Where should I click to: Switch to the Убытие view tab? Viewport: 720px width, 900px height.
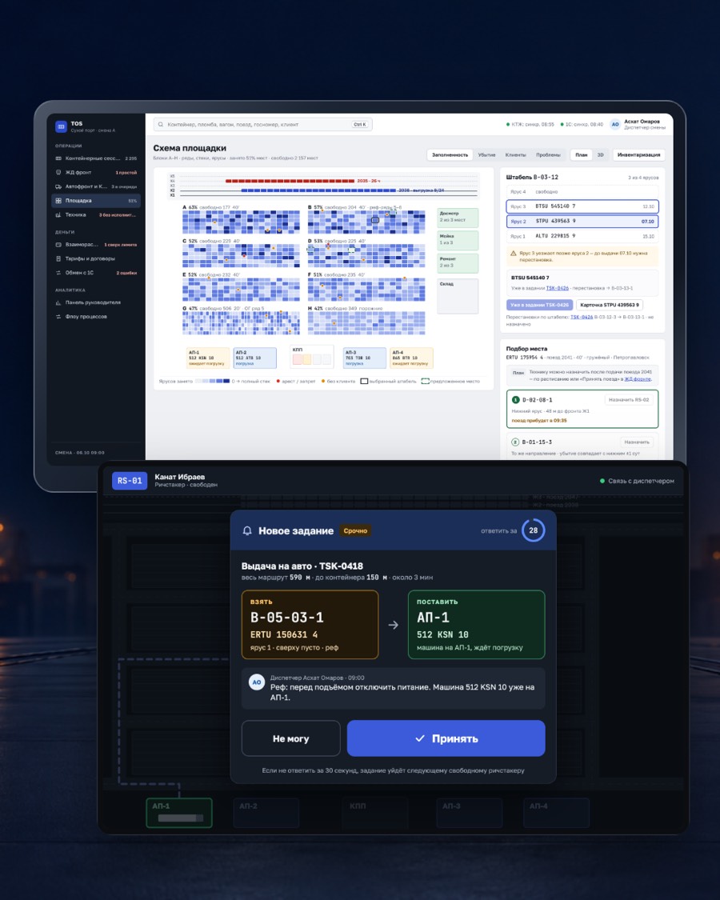pyautogui.click(x=487, y=155)
